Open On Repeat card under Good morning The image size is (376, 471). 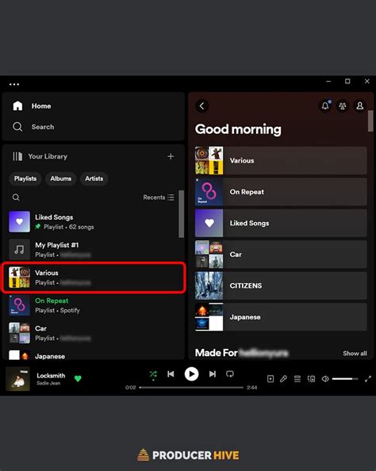pos(281,192)
